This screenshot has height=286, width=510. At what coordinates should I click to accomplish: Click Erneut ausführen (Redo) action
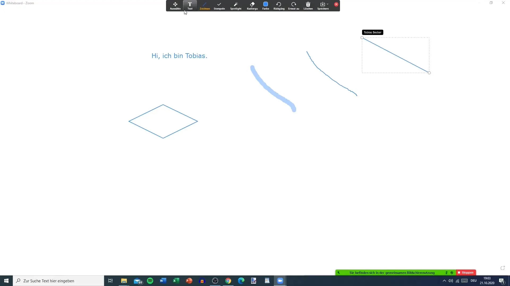tap(294, 5)
